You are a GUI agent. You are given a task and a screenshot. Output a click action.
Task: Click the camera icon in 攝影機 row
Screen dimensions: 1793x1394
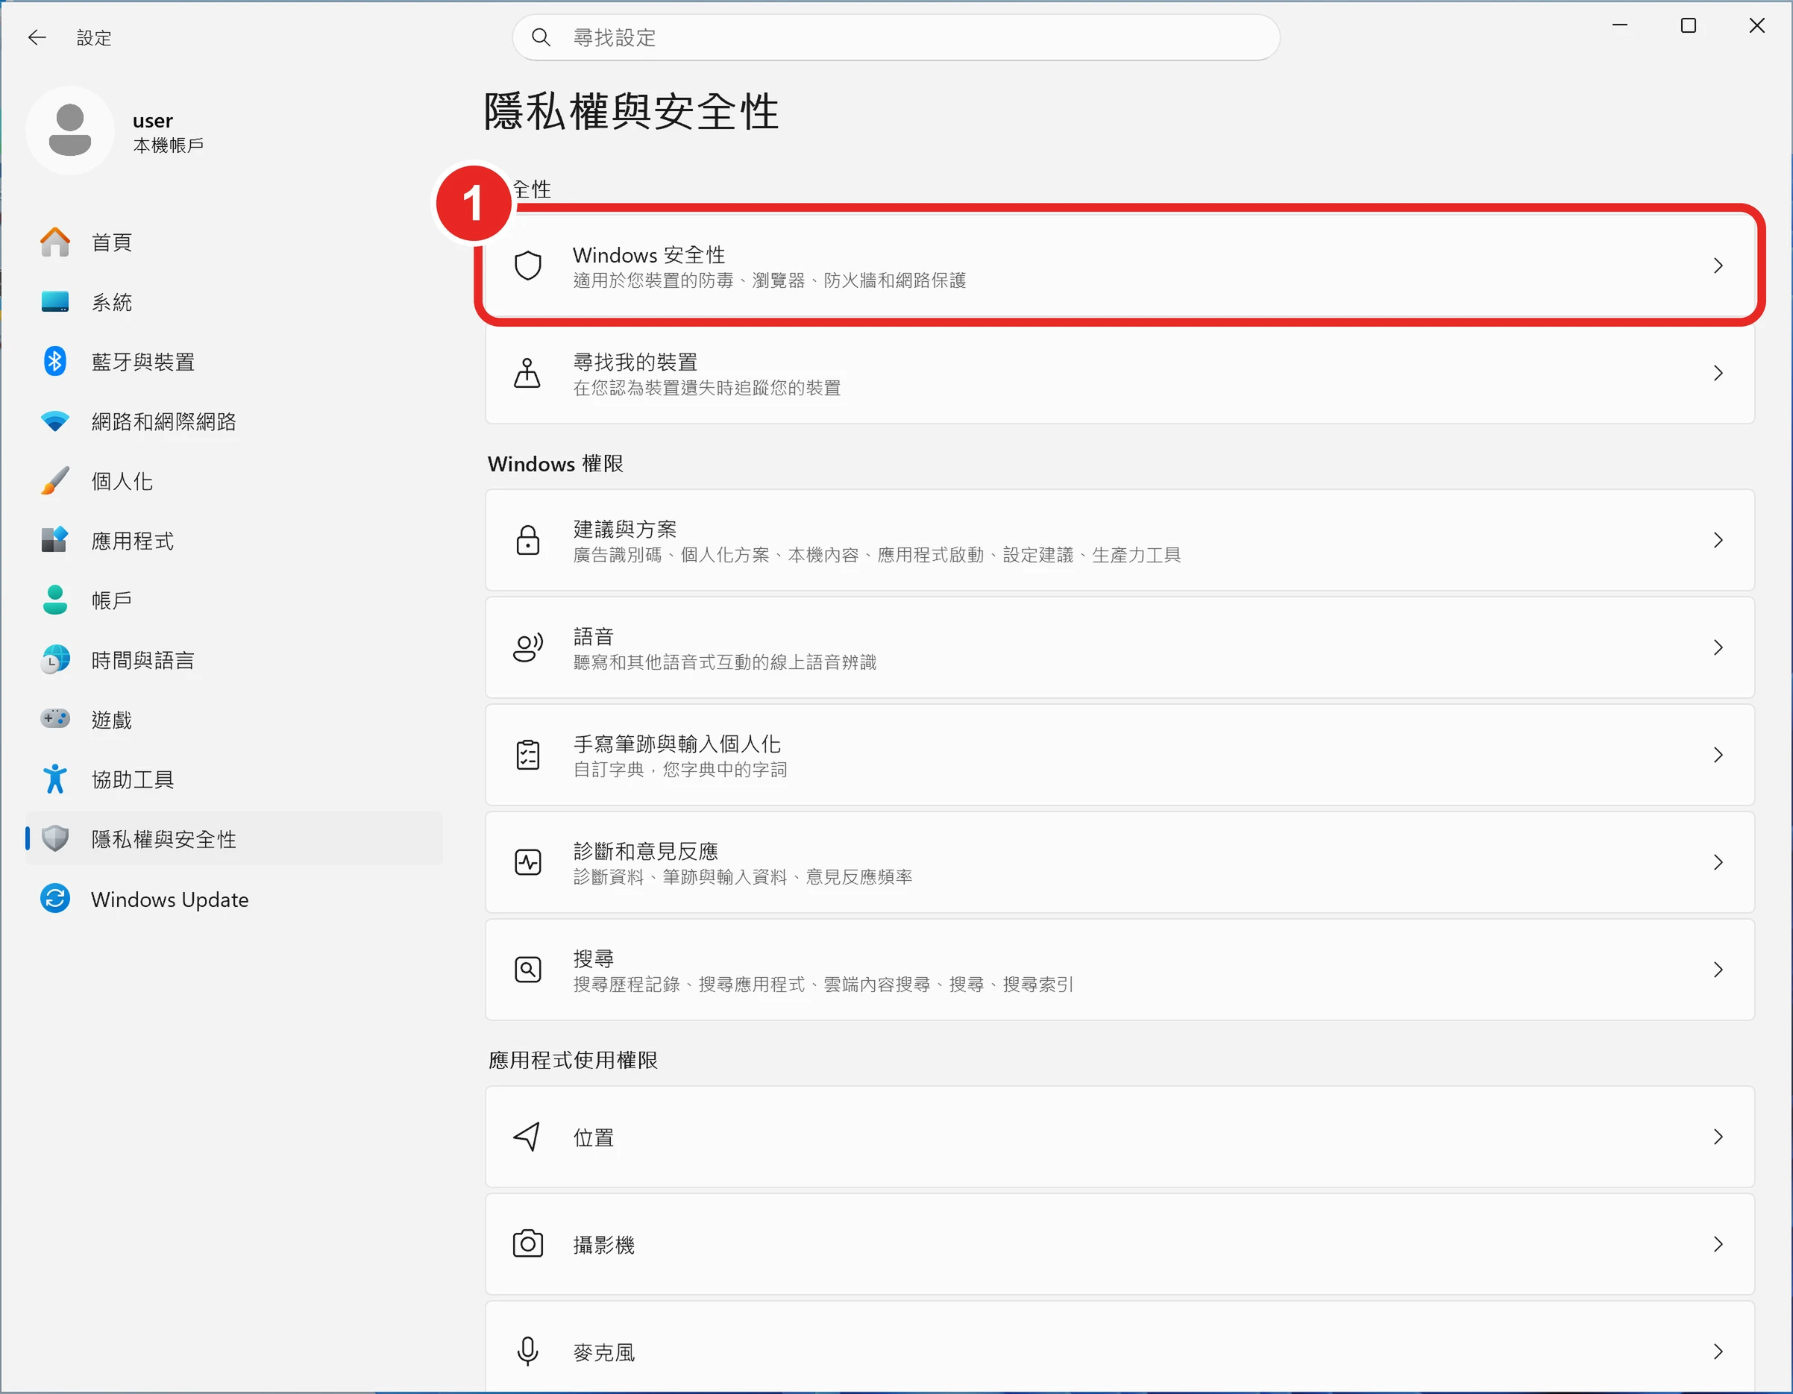[528, 1245]
